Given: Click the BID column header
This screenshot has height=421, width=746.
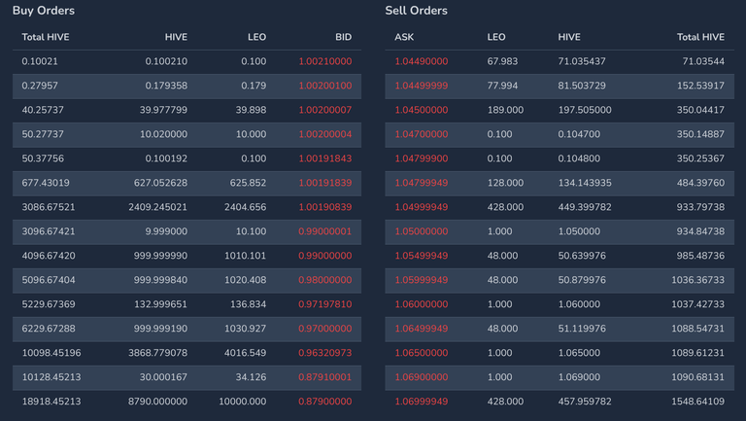Looking at the screenshot, I should point(343,37).
